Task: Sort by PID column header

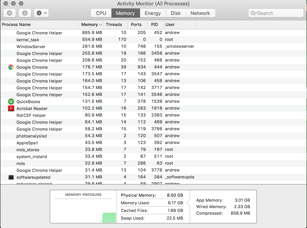Action: tap(155, 24)
